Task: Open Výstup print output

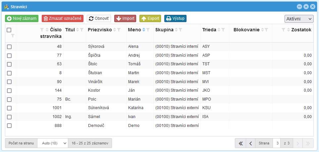Action: tap(175, 18)
